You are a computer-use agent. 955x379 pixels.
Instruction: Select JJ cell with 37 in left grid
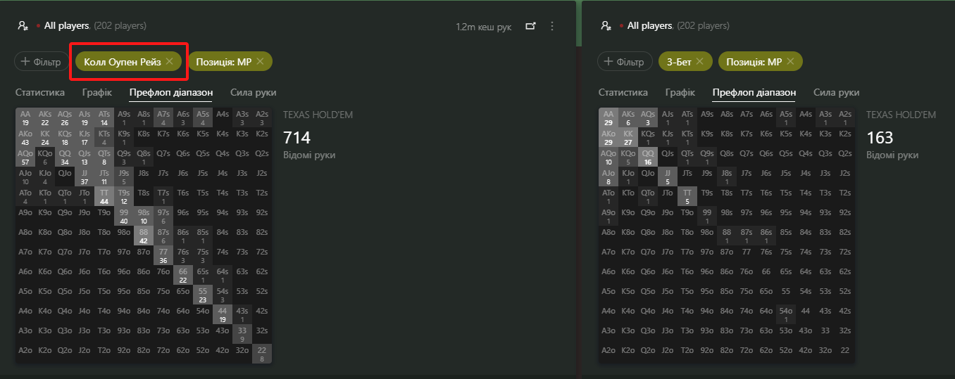[x=85, y=176]
